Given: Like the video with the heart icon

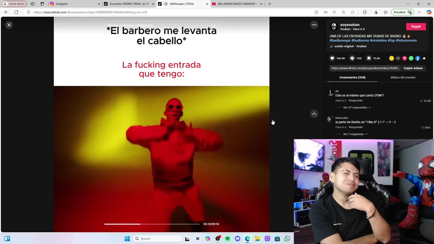Looking at the screenshot, I should click(332, 58).
